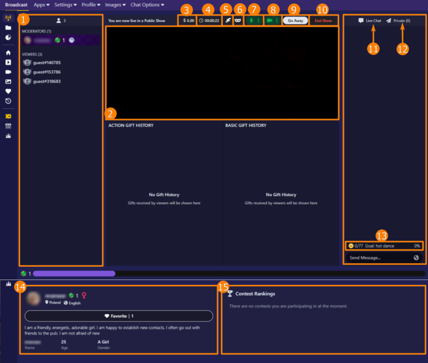Image resolution: width=428 pixels, height=363 pixels.
Task: Open the Settings dropdown menu
Action: tap(65, 4)
